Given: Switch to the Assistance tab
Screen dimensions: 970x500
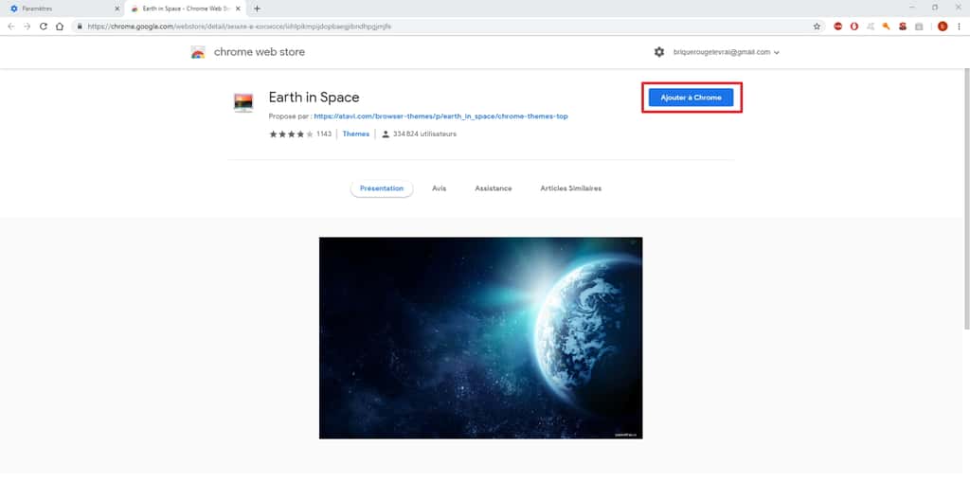Looking at the screenshot, I should [x=493, y=188].
